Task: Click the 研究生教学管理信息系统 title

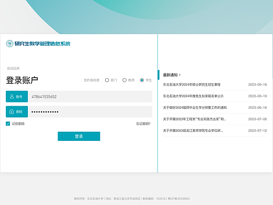Action: coord(43,44)
